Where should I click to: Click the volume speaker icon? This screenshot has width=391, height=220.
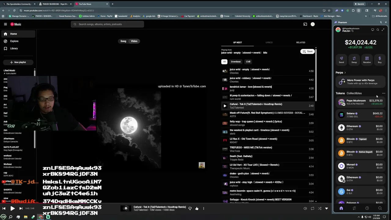click(x=305, y=208)
